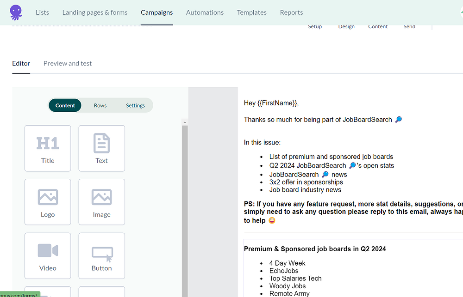Go to the Campaigns section
Image resolution: width=463 pixels, height=297 pixels.
[x=156, y=12]
